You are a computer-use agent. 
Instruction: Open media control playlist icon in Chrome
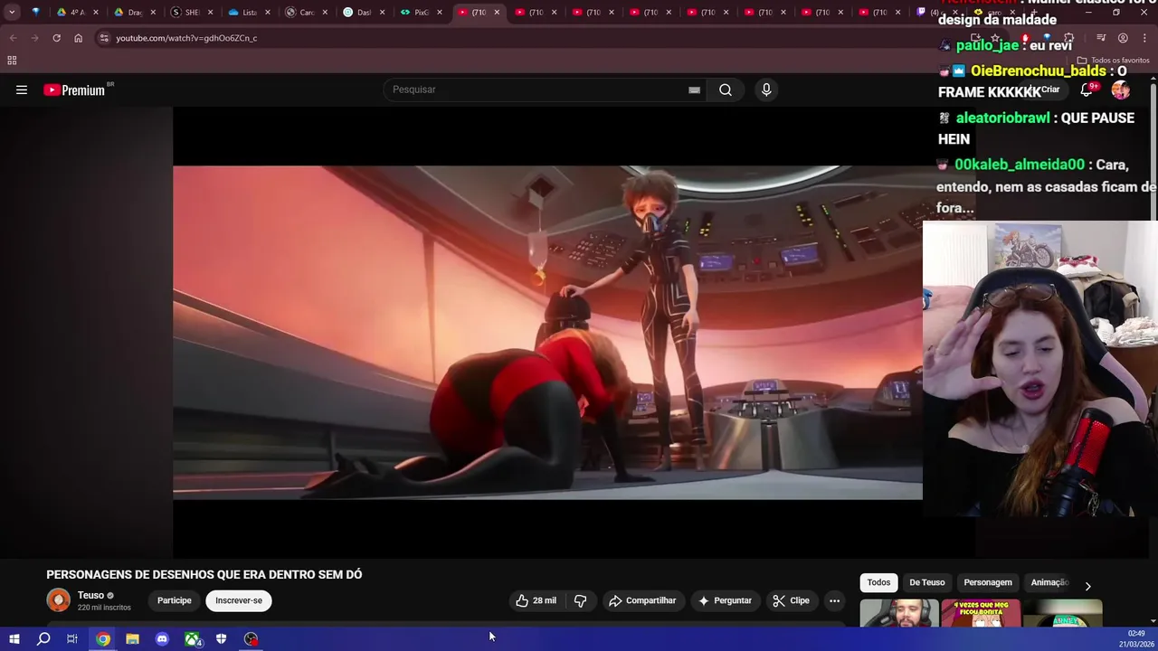[x=1101, y=38]
